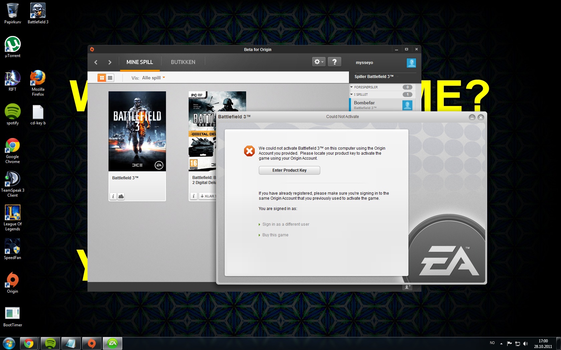The height and width of the screenshot is (350, 561).
Task: Open the cd-key b text file
Action: [38, 114]
